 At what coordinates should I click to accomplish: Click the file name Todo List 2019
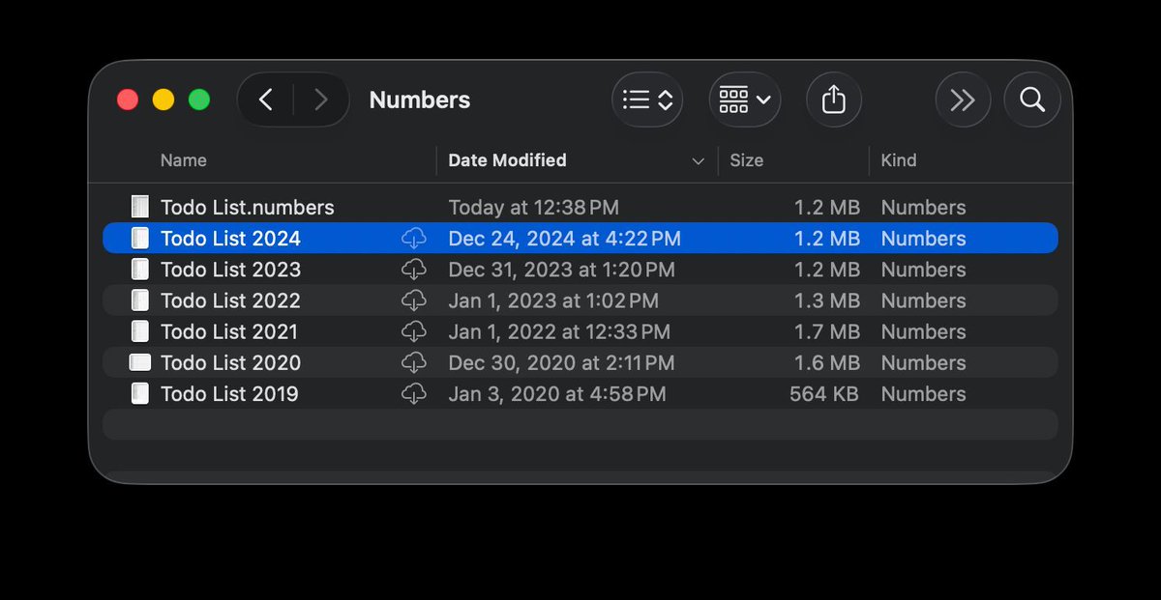tap(229, 393)
